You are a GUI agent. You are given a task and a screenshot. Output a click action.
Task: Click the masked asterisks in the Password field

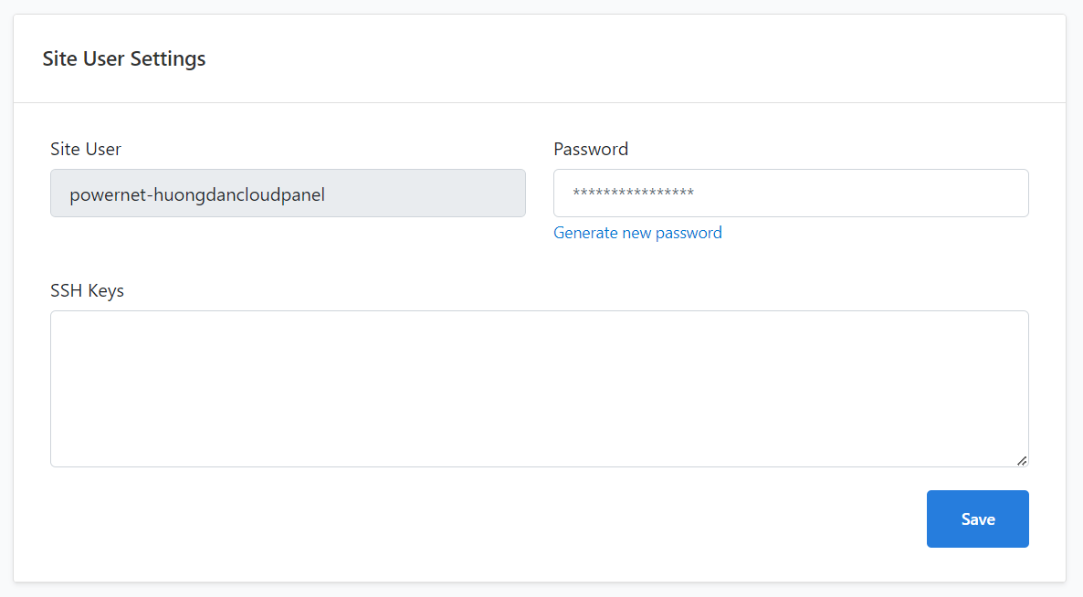634,193
